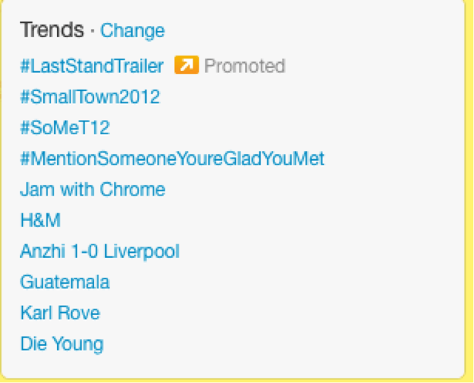Select the Jam with Chrome trend
Screen dimensions: 474x383
tap(93, 189)
